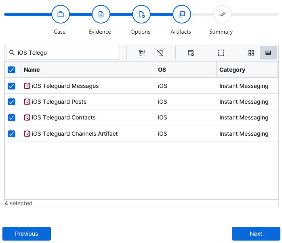Image resolution: width=282 pixels, height=243 pixels.
Task: Toggle the header select-all checkbox
Action: (11, 70)
